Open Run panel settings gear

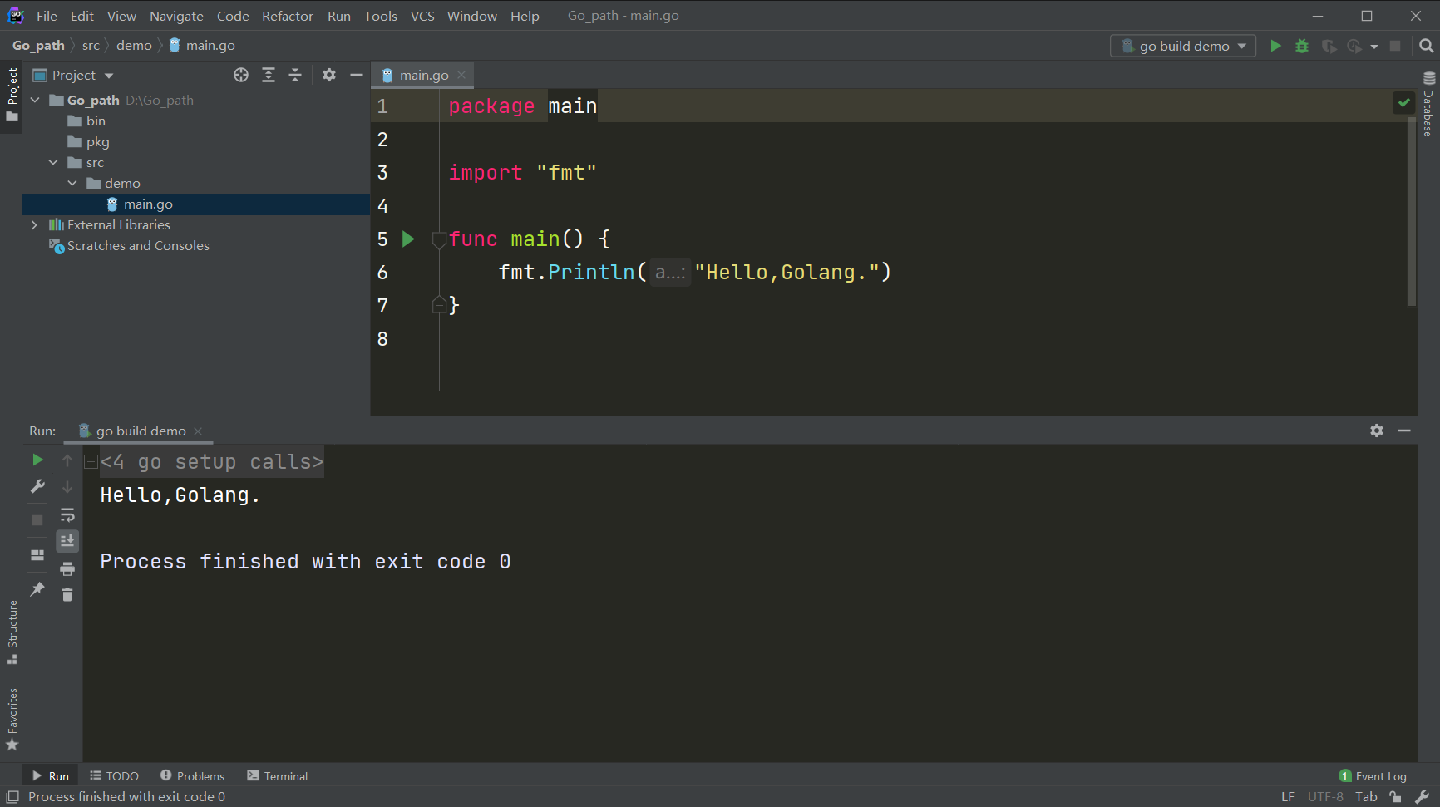[1377, 431]
